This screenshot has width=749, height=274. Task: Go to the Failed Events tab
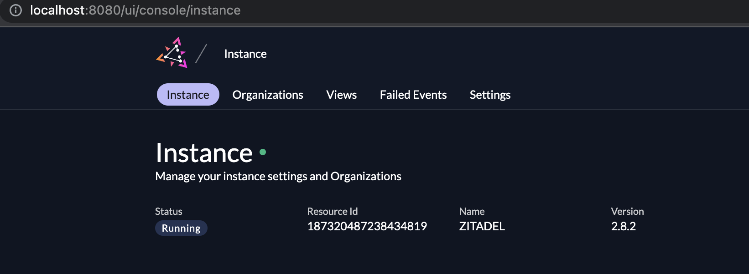point(413,95)
